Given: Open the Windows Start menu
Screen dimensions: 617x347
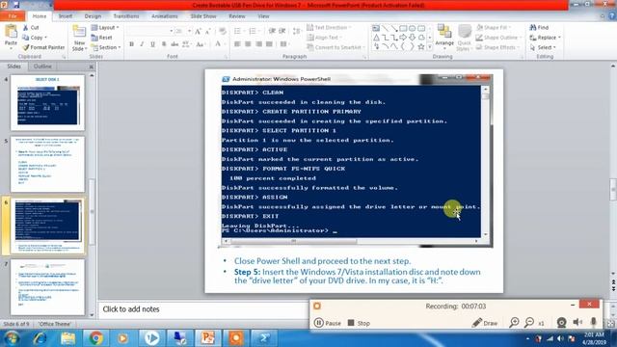Looking at the screenshot, I should 12,338.
